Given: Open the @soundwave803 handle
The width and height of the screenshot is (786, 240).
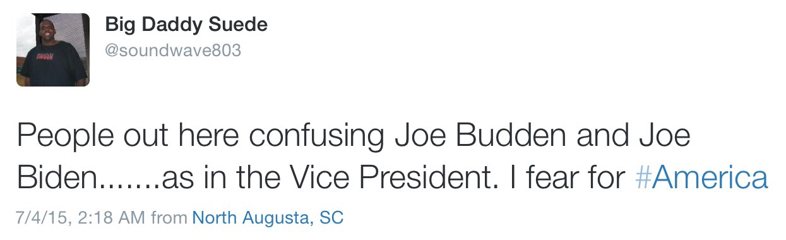Looking at the screenshot, I should click(173, 51).
